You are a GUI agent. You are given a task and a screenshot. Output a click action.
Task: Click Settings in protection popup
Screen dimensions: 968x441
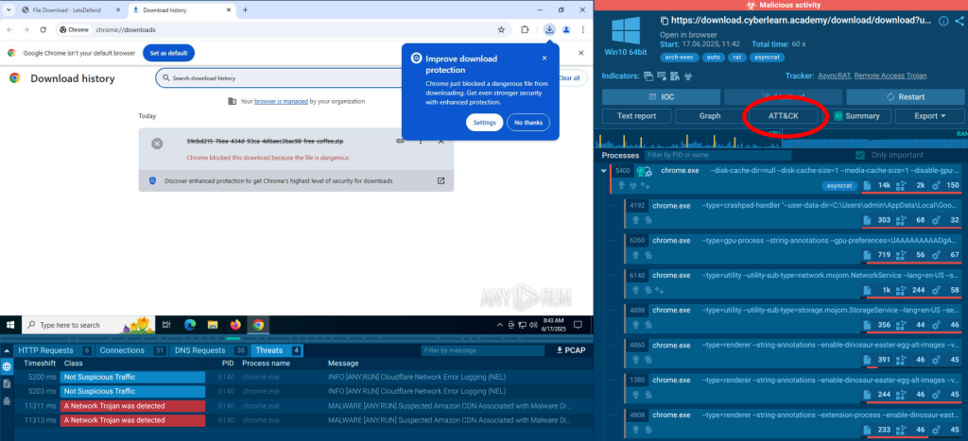pos(485,123)
